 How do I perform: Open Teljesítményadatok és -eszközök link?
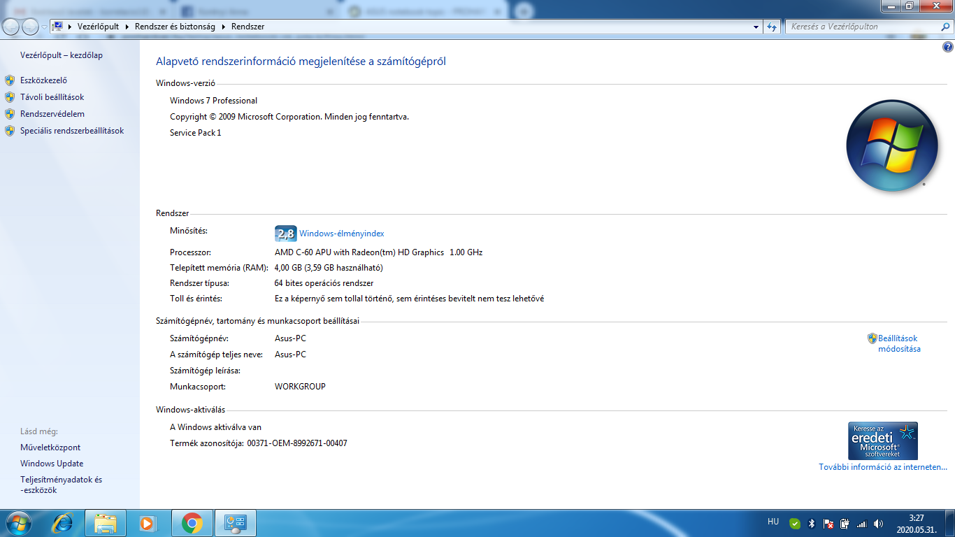click(61, 485)
